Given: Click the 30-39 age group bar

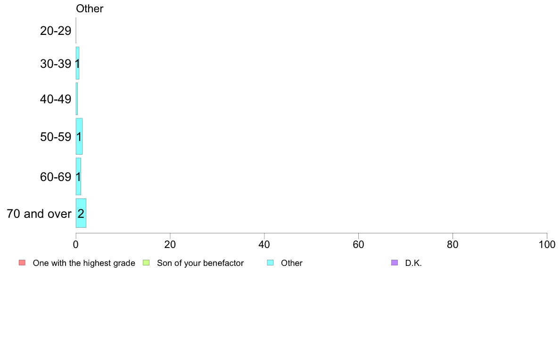Looking at the screenshot, I should point(77,63).
